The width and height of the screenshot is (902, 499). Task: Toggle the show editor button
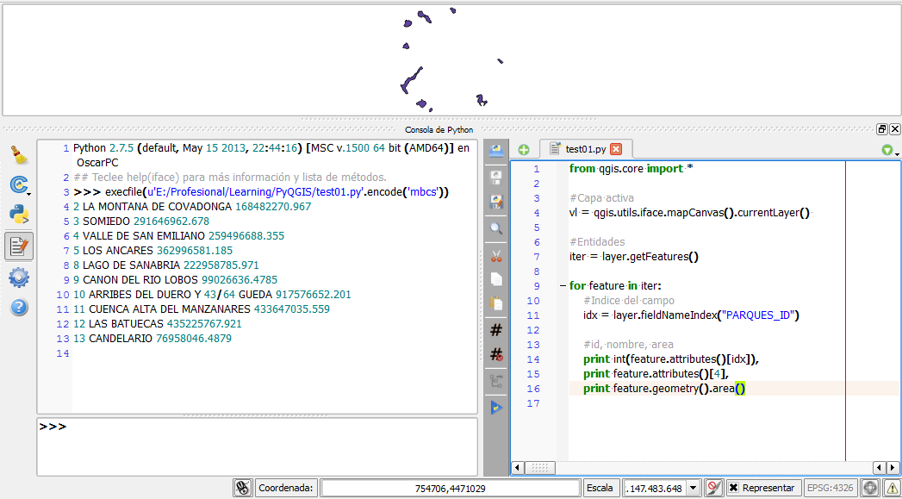coord(18,246)
